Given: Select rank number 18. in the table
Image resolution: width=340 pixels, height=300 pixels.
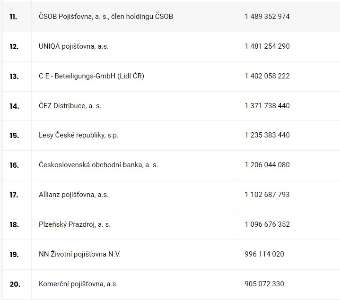Looking at the screenshot, I should click(x=14, y=224).
